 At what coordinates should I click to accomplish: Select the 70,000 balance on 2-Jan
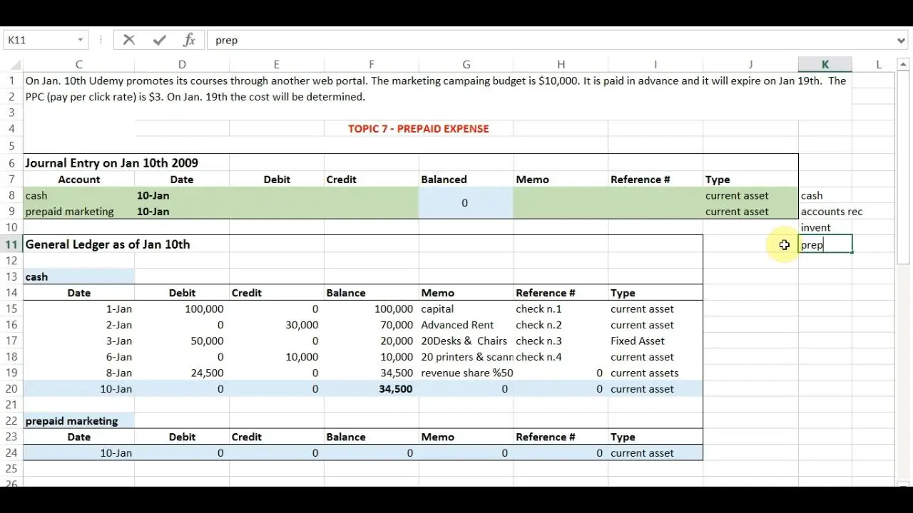tap(371, 325)
